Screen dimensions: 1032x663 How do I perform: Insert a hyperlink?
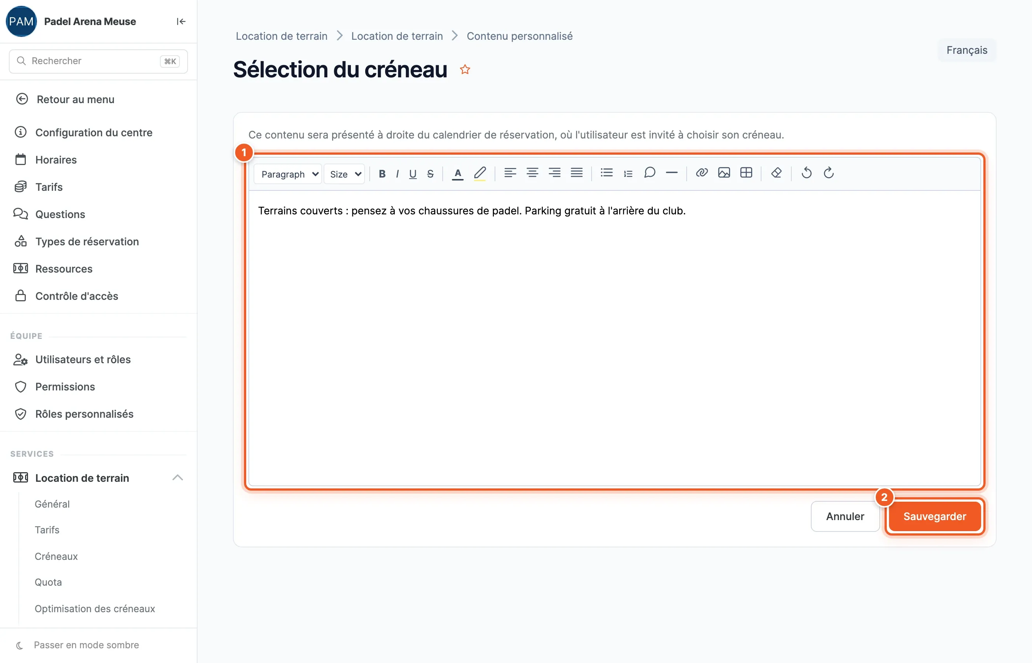point(702,173)
